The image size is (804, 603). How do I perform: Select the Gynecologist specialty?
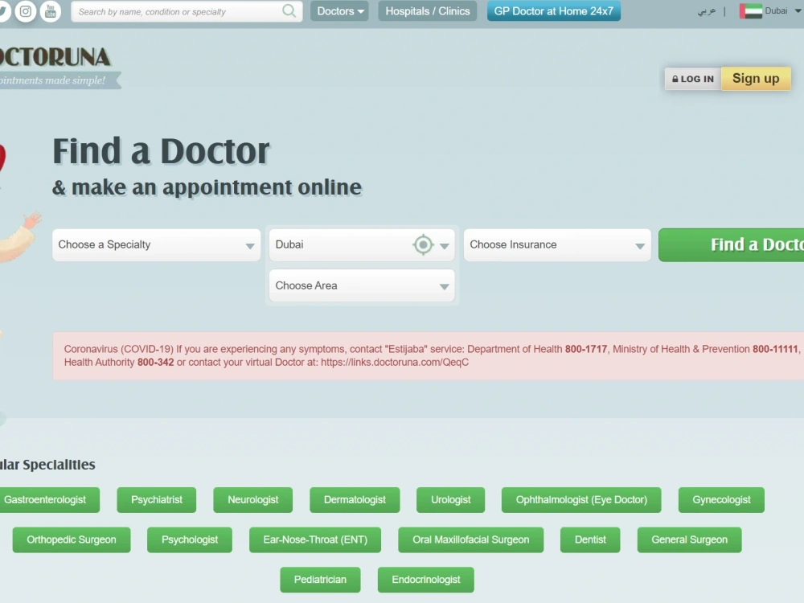tap(721, 500)
